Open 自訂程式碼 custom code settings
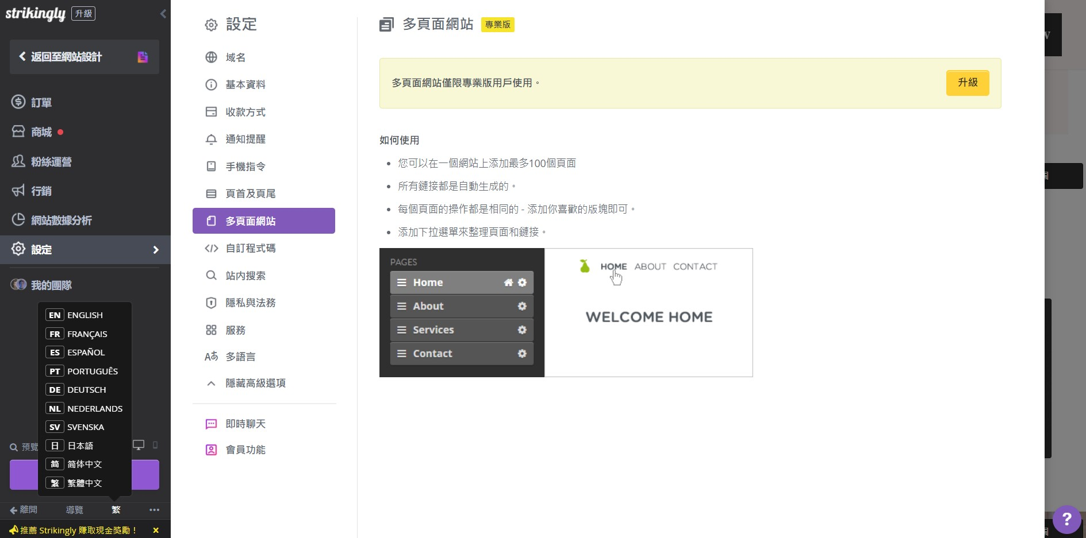Screen dimensions: 1086x538 (x=211, y=248)
